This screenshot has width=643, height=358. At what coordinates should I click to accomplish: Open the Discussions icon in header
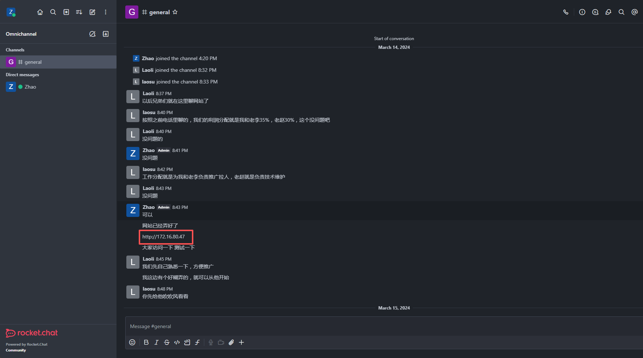click(x=608, y=12)
